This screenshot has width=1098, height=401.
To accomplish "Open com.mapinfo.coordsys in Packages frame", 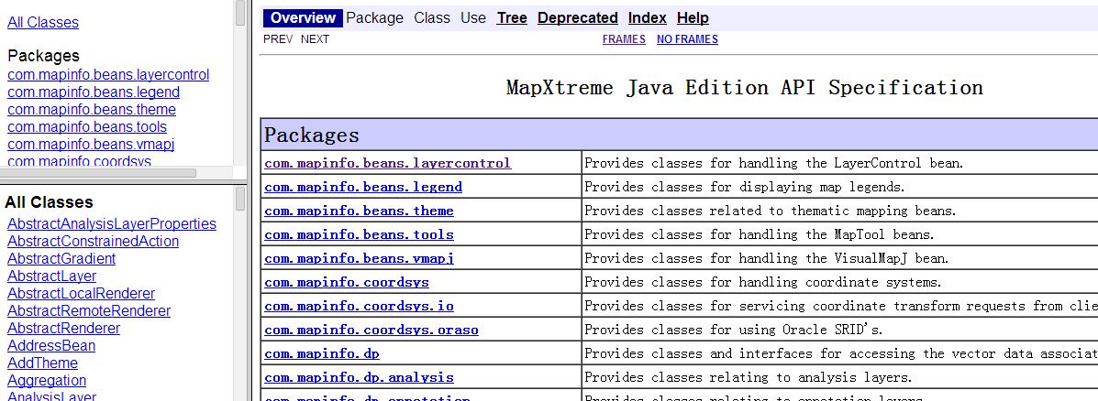I will [79, 161].
